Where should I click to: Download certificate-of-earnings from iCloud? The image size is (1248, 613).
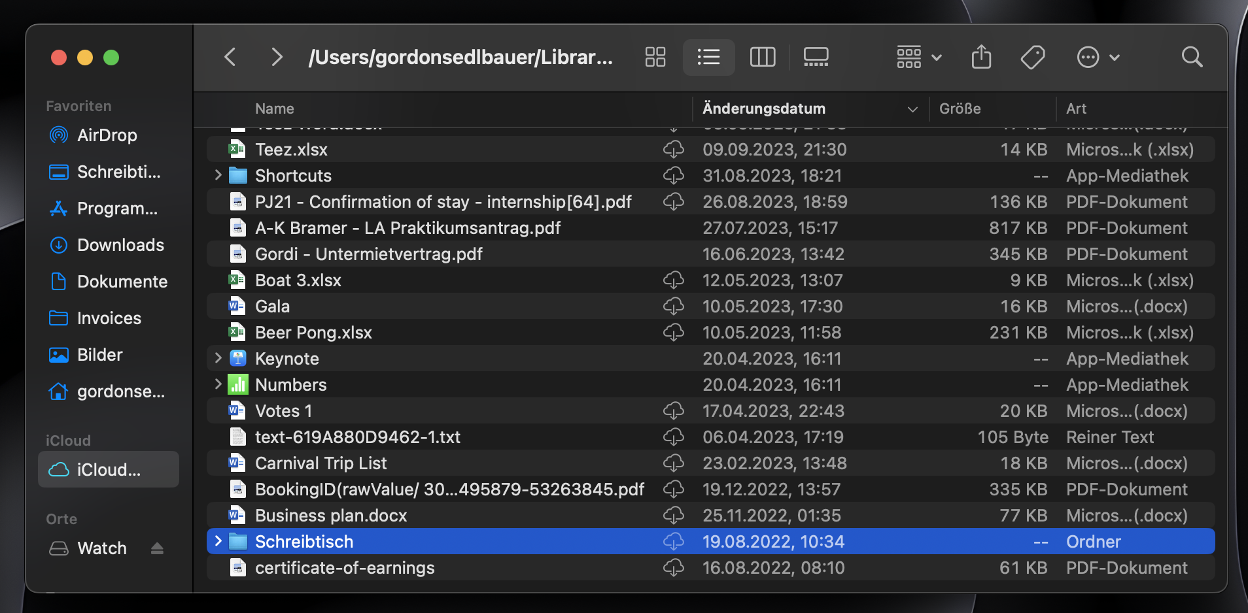tap(674, 567)
